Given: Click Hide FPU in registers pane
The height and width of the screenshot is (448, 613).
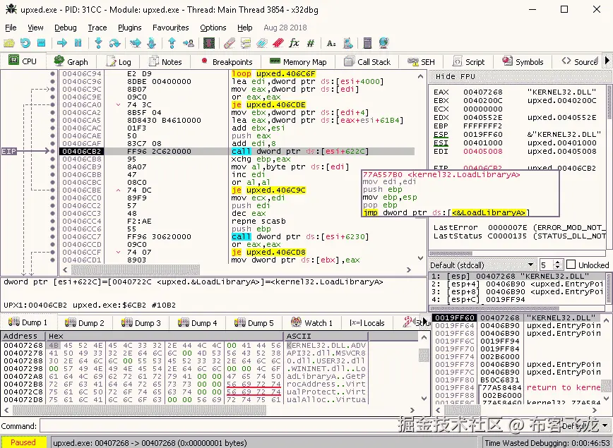Looking at the screenshot, I should click(456, 76).
